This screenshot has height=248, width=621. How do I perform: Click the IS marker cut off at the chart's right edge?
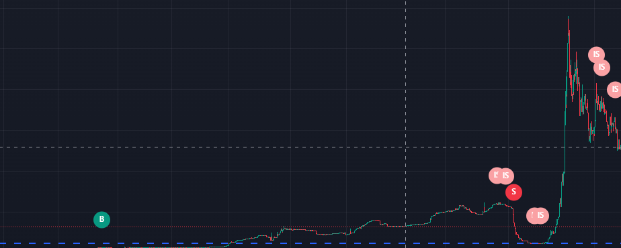tap(614, 90)
